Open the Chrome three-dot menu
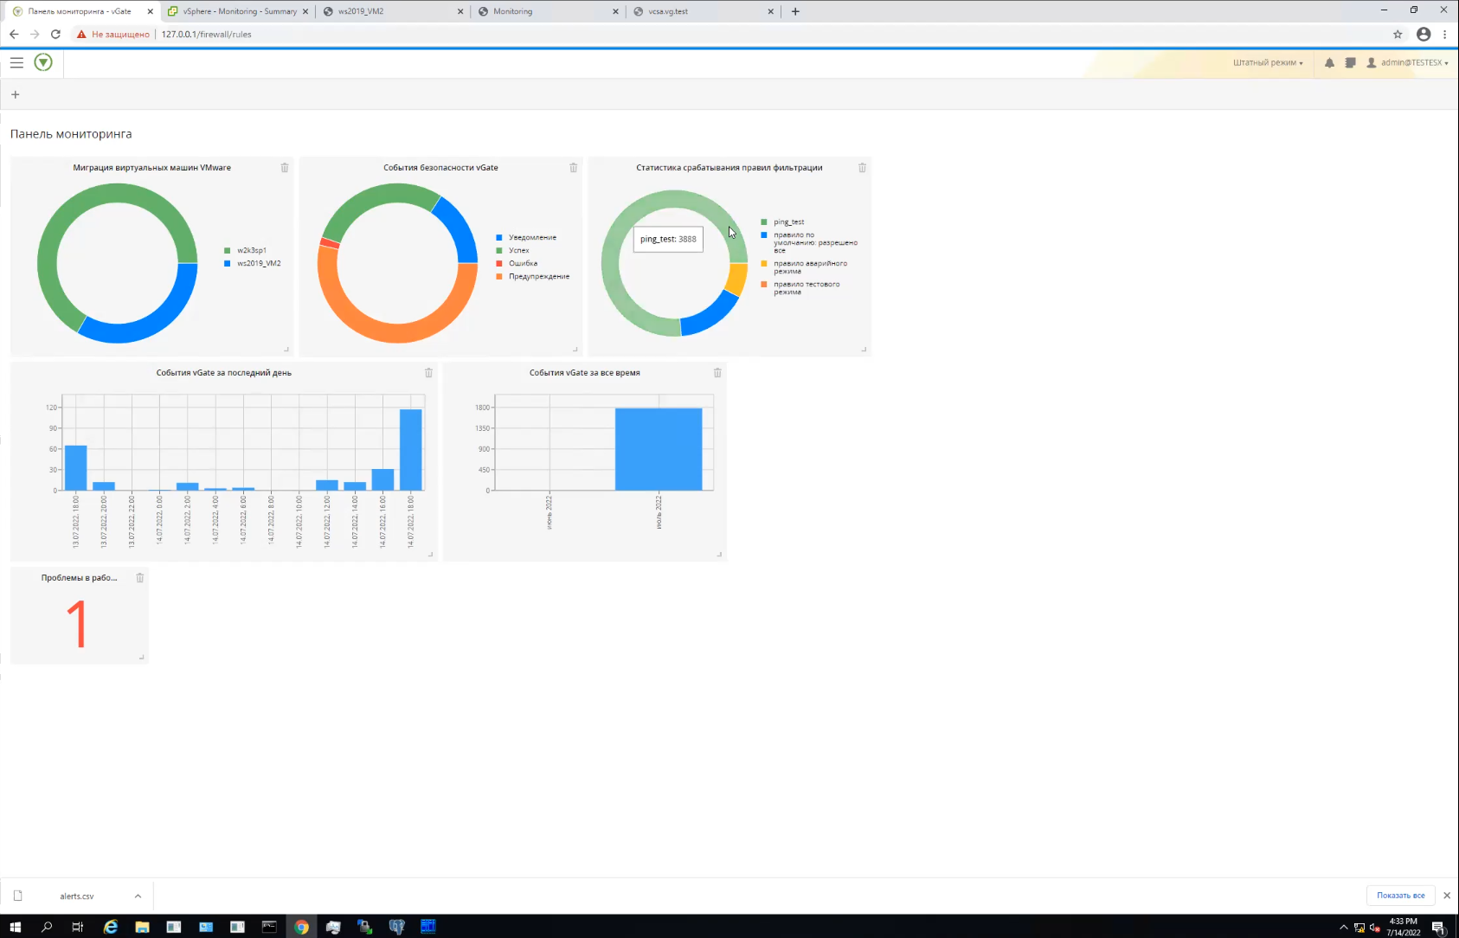 click(1445, 35)
